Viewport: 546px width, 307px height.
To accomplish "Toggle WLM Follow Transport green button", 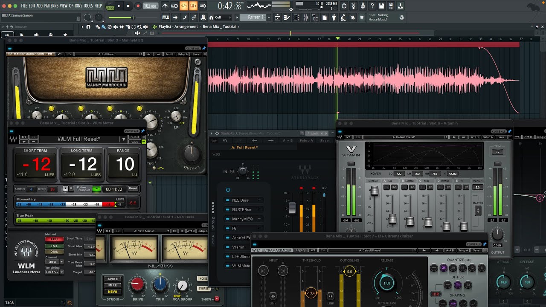I will pyautogui.click(x=97, y=189).
